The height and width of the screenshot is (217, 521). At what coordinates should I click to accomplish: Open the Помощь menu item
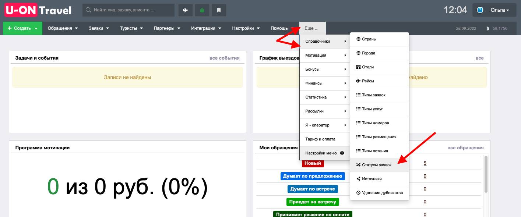coord(279,28)
